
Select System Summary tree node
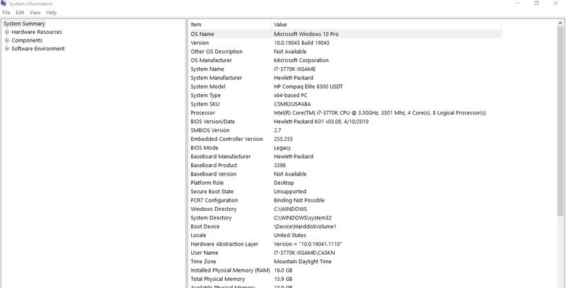[x=24, y=24]
